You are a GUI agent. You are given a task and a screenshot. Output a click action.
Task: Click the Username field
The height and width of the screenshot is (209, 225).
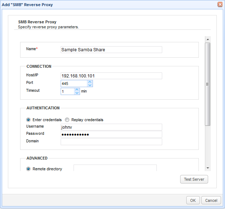coord(111,127)
